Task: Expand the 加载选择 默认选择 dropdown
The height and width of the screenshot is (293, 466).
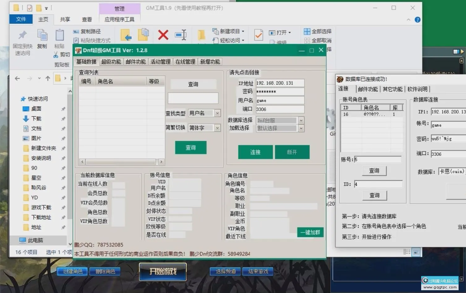Action: (x=301, y=128)
